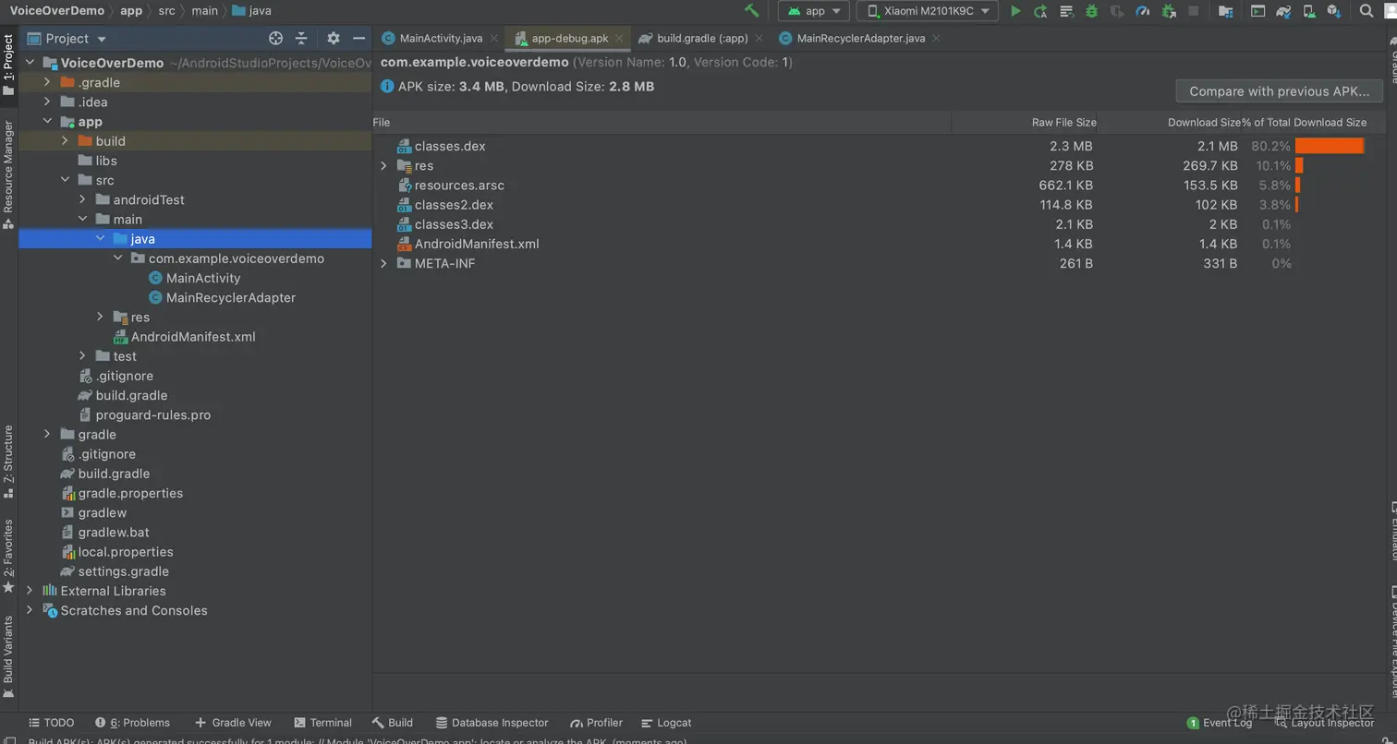
Task: Open Project Structure from the toolbar
Action: 1226,11
